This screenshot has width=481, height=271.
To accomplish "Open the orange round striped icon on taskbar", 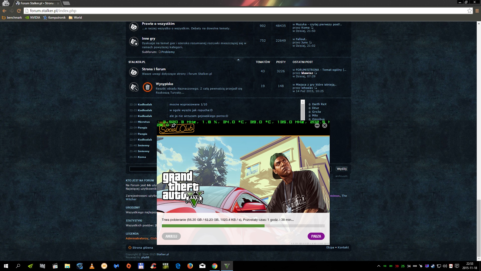I will [x=104, y=266].
